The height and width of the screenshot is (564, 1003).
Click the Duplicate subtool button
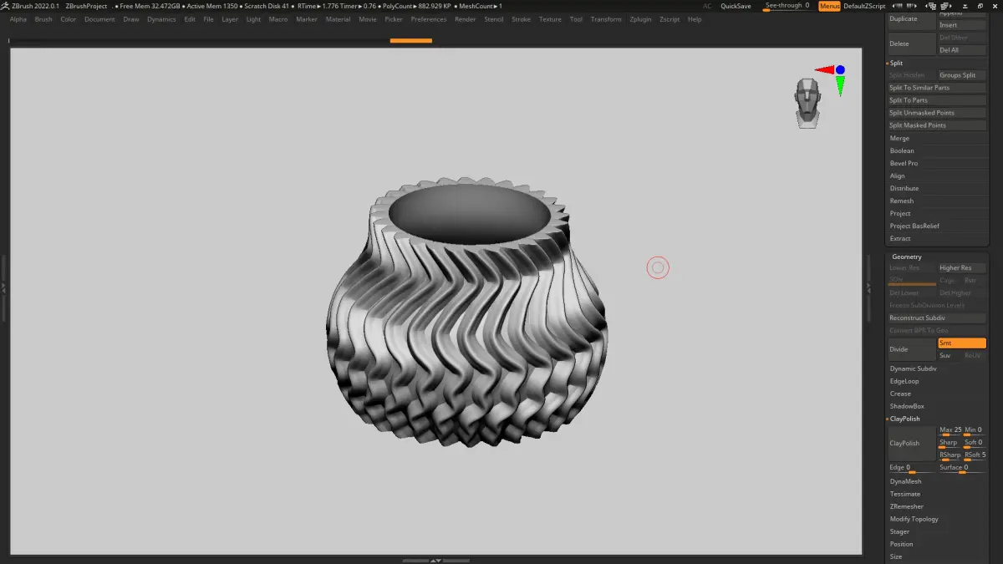pyautogui.click(x=911, y=18)
